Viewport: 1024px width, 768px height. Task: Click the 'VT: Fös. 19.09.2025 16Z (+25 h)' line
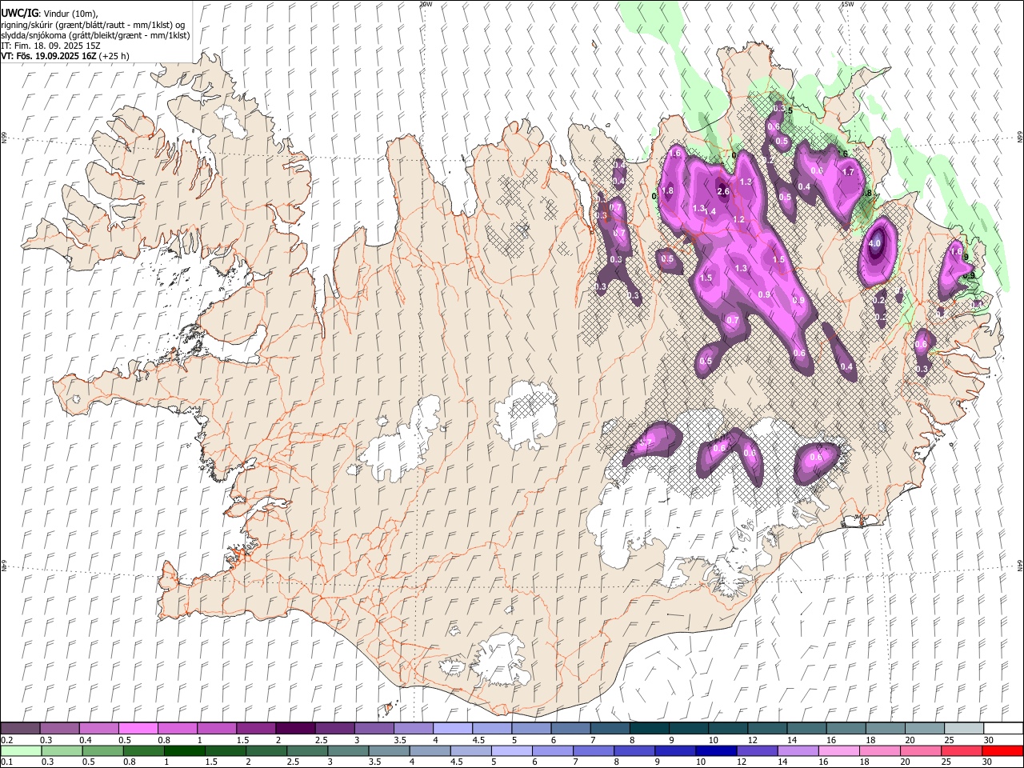[x=65, y=56]
